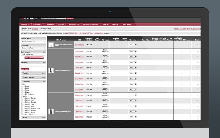Hide the Category filter section
The height and width of the screenshot is (138, 220).
44,81
